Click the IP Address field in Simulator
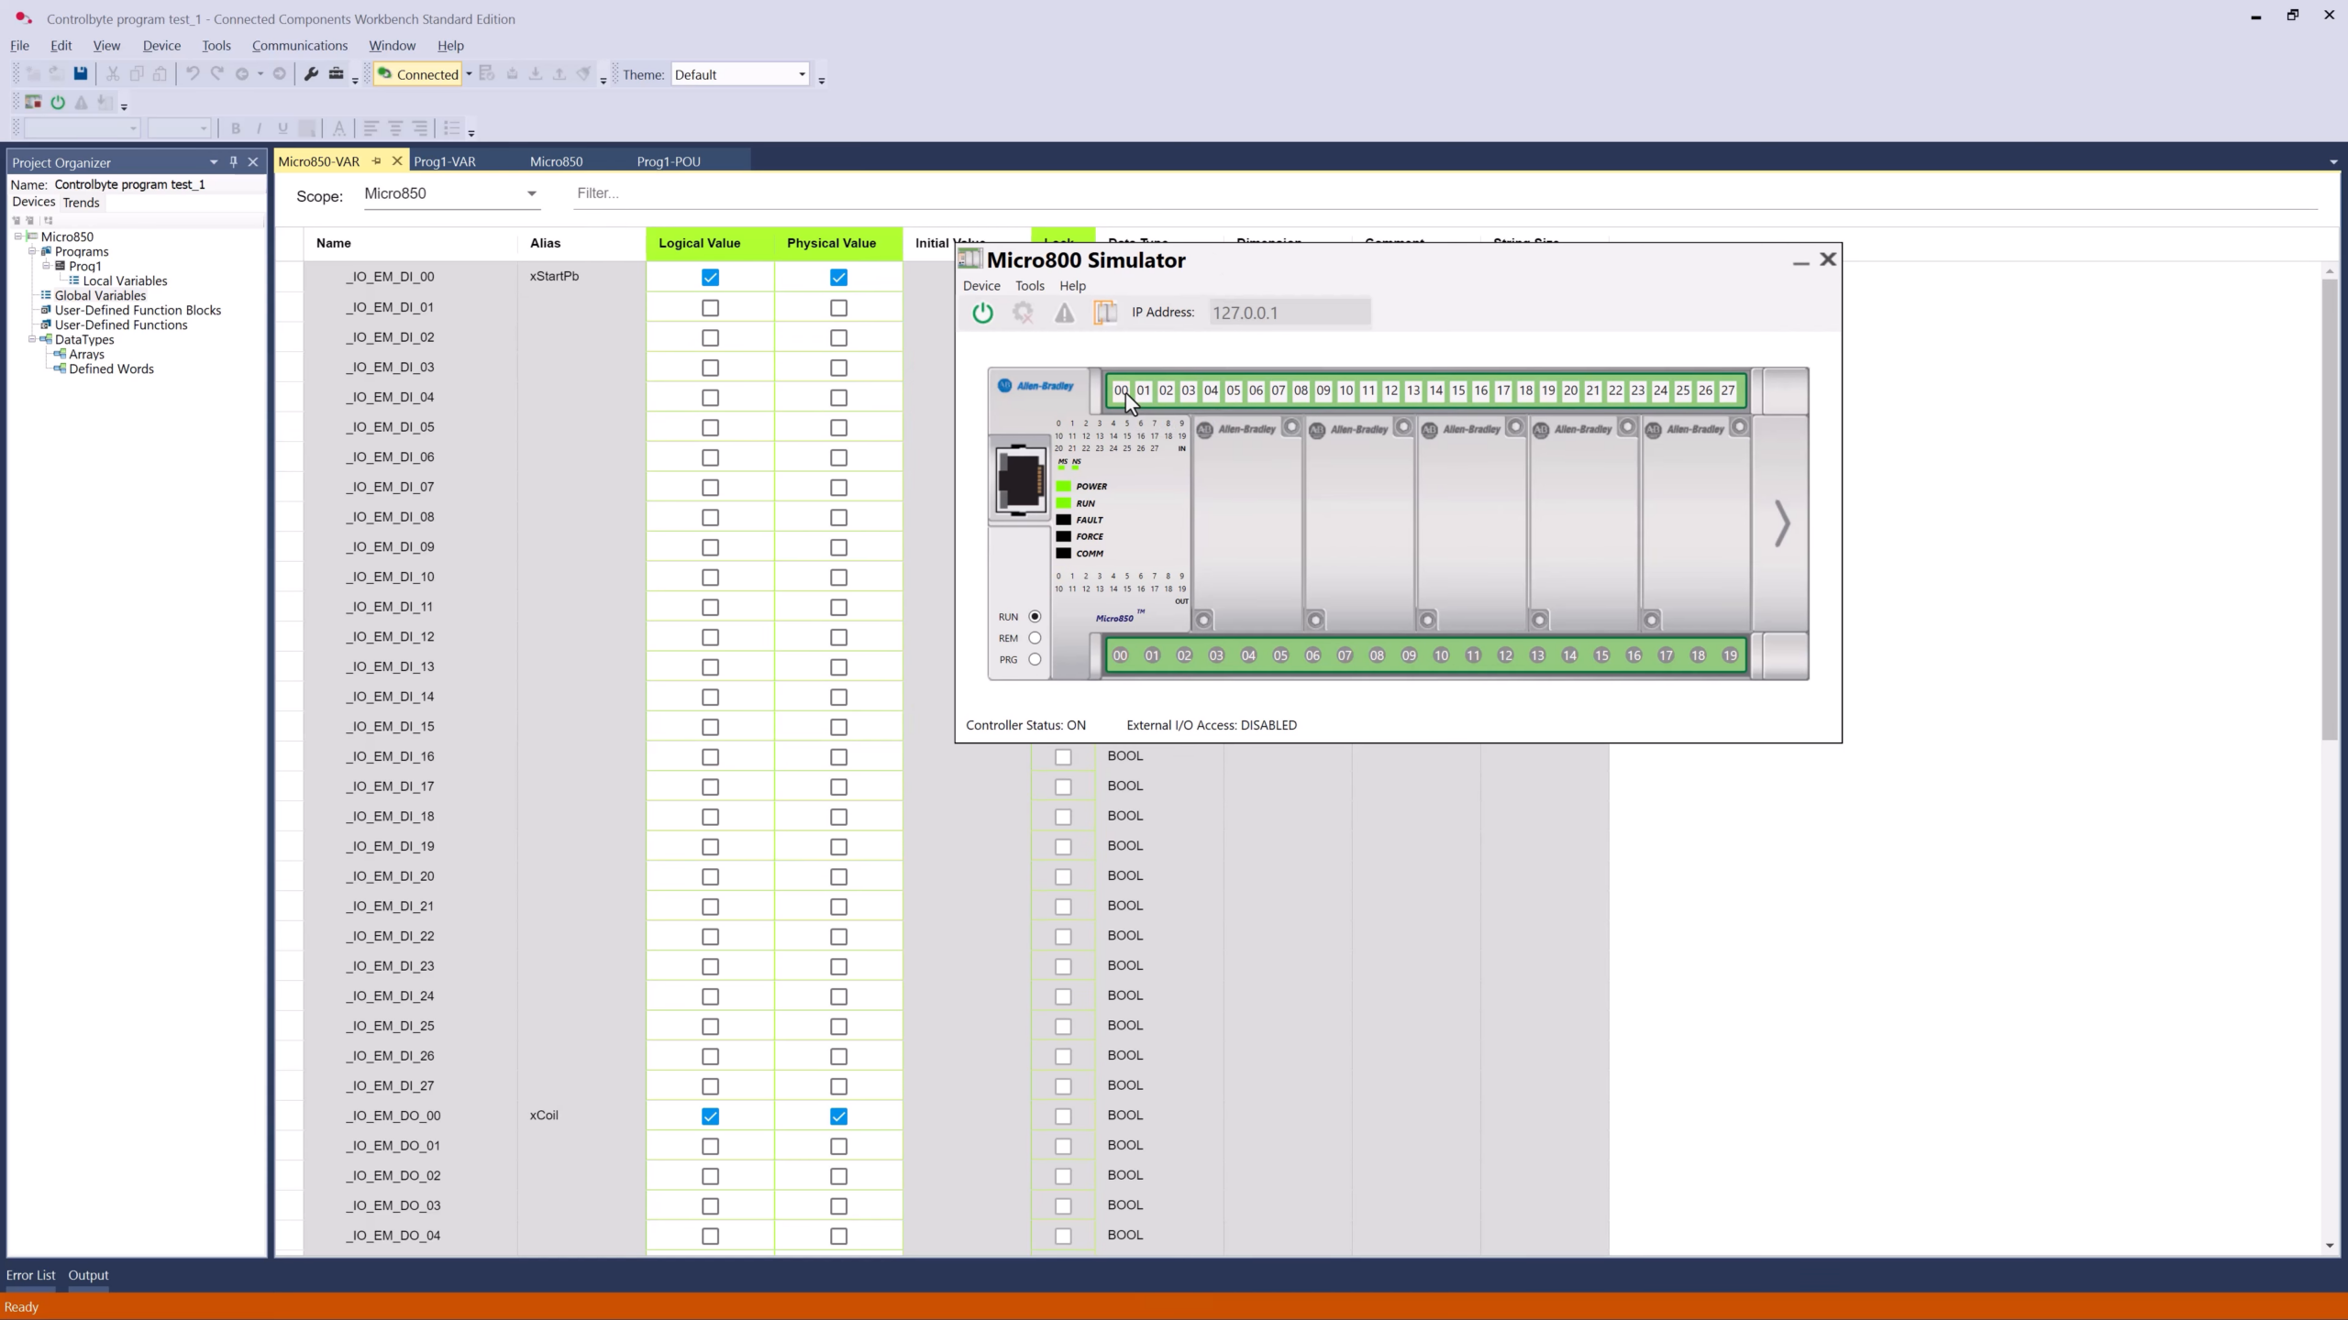 1290,313
